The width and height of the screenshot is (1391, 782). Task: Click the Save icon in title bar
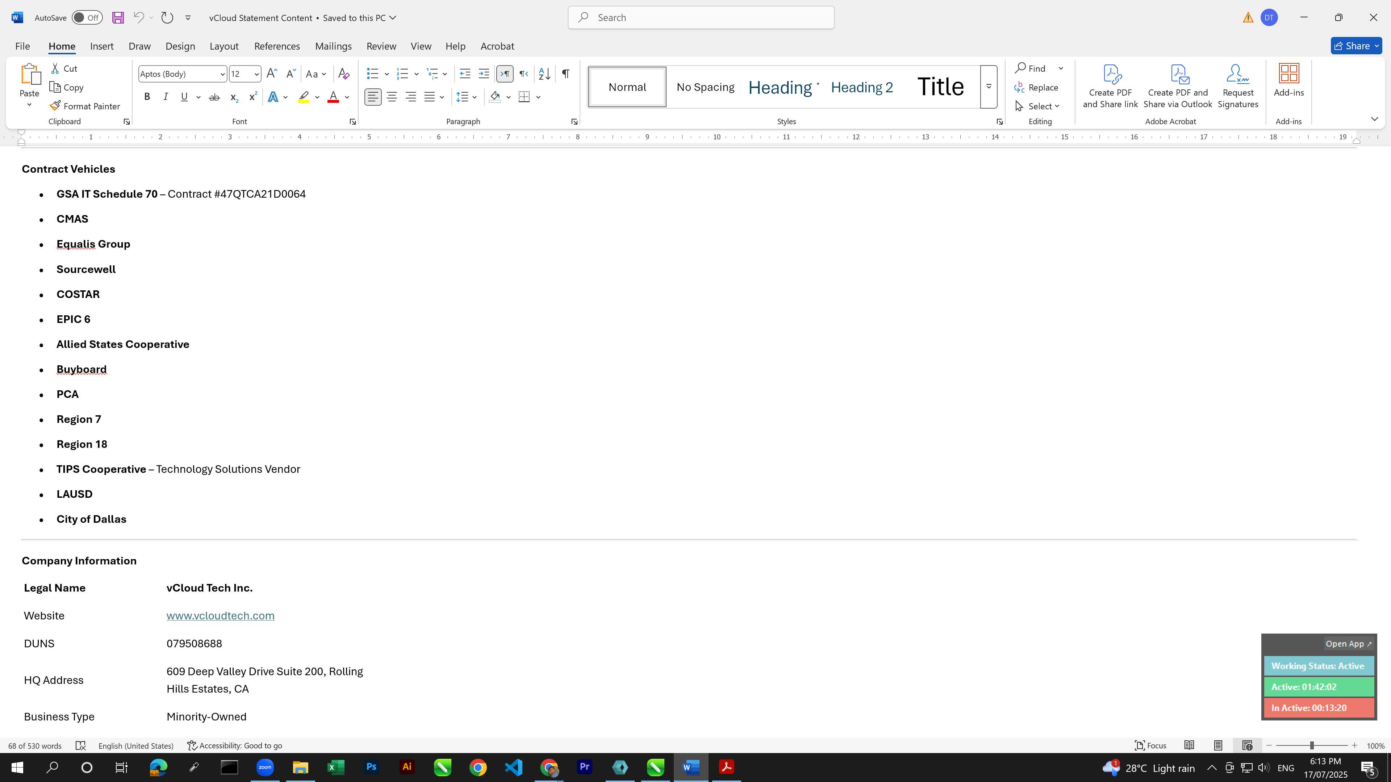point(118,18)
